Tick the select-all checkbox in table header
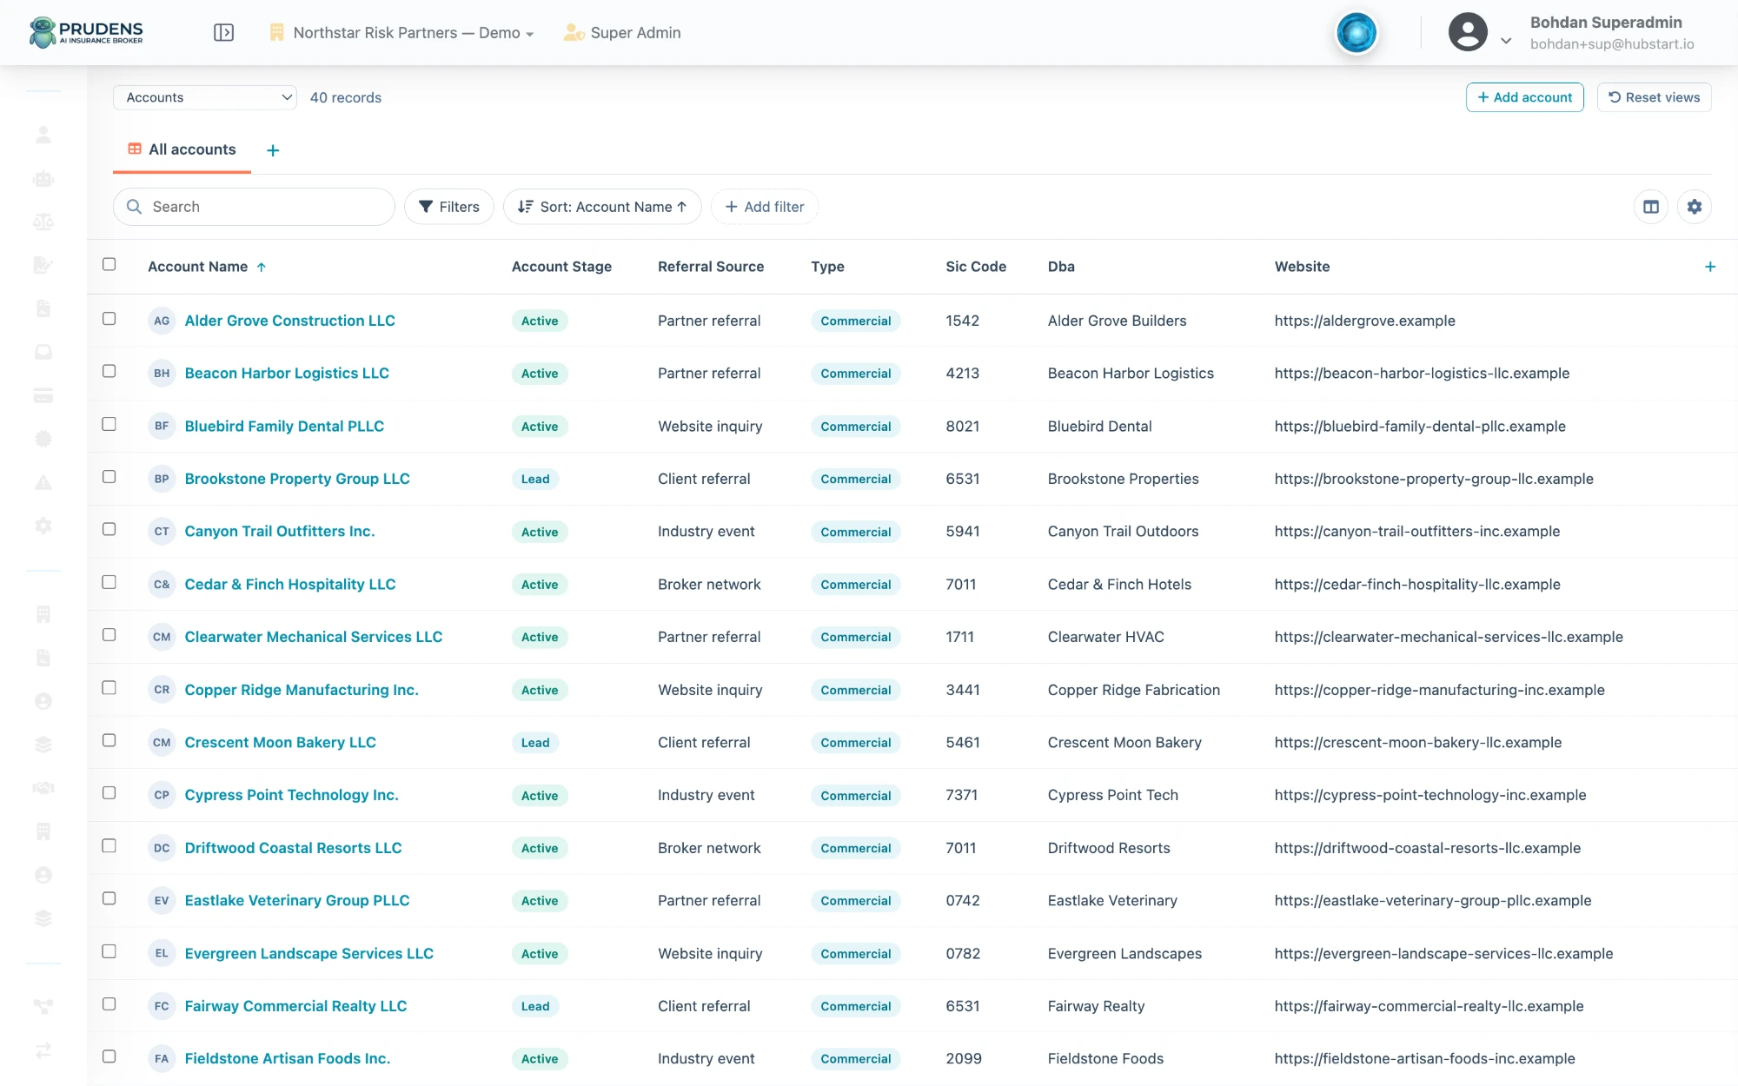 point(109,264)
